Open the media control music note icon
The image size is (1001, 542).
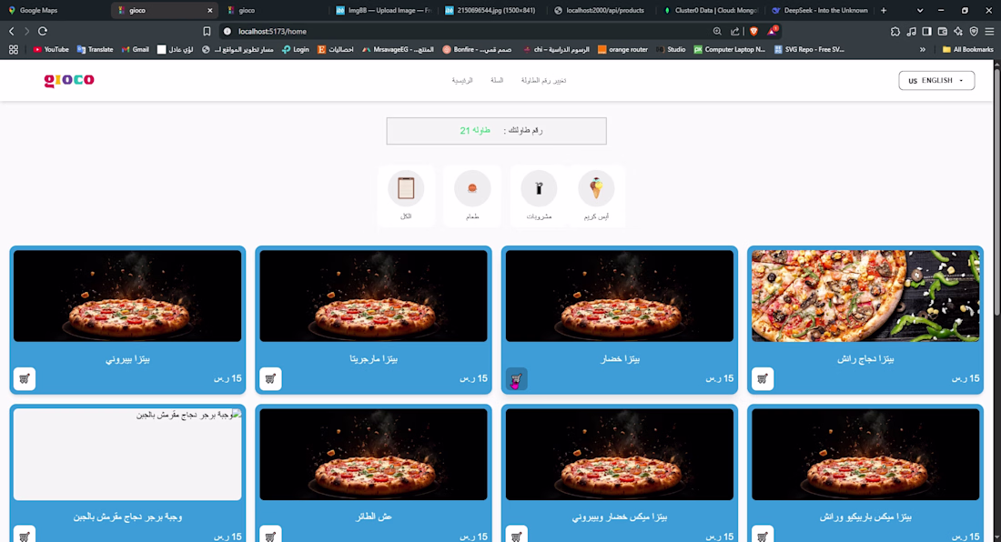click(x=912, y=31)
